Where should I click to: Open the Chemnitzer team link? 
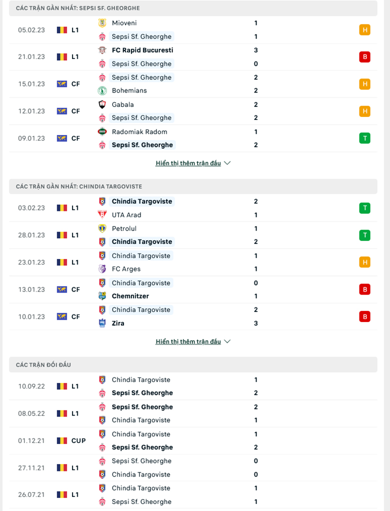tap(130, 296)
